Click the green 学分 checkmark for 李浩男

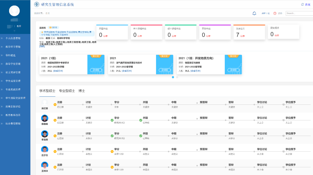(112, 136)
